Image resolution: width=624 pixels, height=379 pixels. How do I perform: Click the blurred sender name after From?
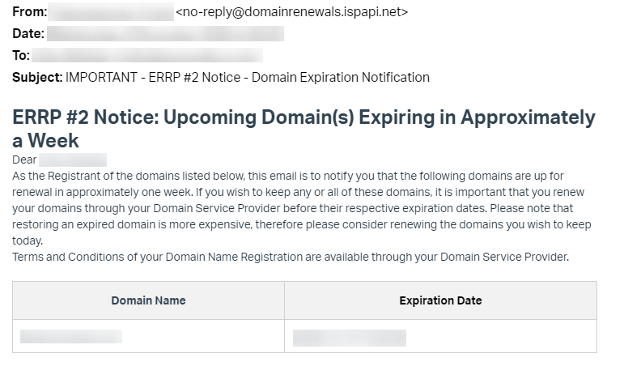click(110, 12)
